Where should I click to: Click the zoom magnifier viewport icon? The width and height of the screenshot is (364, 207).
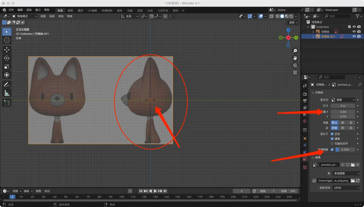[x=295, y=51]
